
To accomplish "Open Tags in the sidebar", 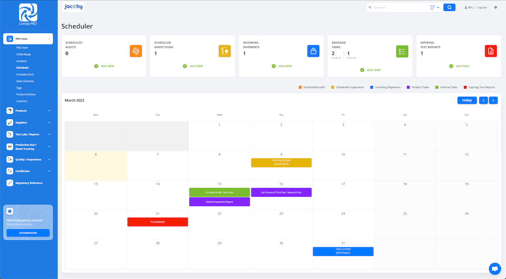I will click(x=19, y=88).
